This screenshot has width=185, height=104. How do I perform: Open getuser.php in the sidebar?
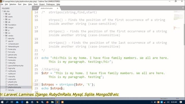[x=12, y=55]
